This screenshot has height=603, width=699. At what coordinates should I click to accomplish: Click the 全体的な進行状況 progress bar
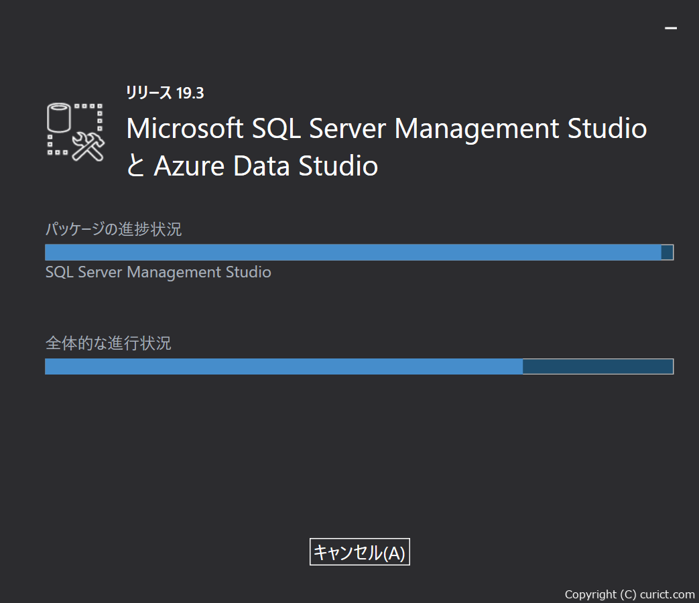[359, 366]
